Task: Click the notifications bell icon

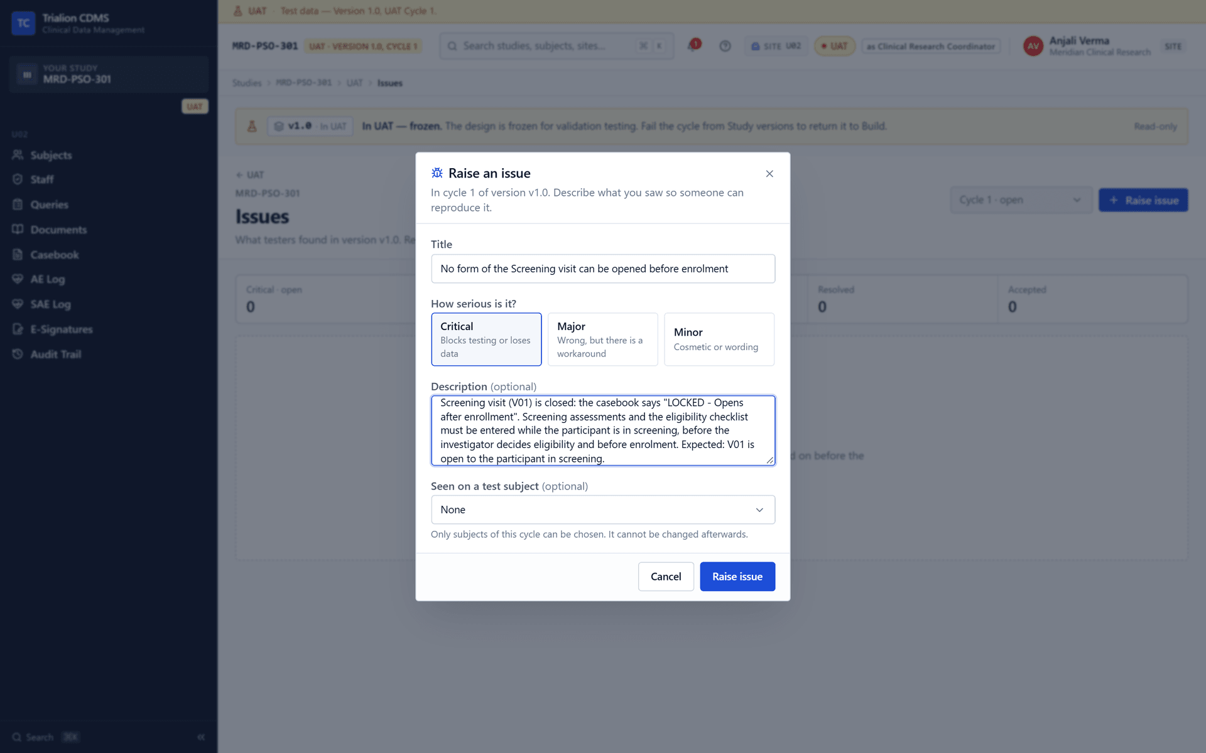Action: click(x=693, y=46)
